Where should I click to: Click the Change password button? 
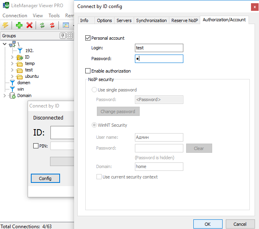pyautogui.click(x=118, y=111)
